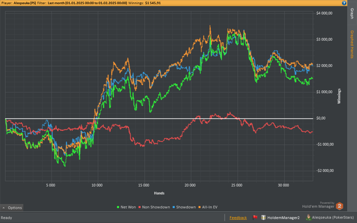
Task: Click the 5 000 hands axis label
Action: pyautogui.click(x=50, y=185)
